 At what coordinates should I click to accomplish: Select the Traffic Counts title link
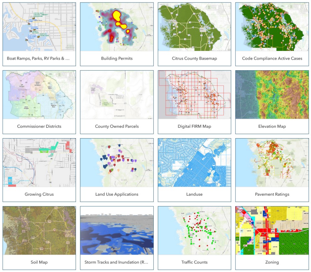[194, 262]
